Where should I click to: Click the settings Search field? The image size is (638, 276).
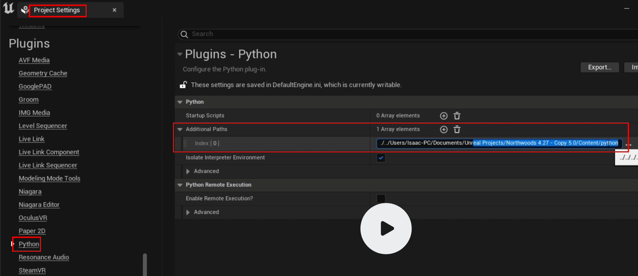(x=408, y=34)
